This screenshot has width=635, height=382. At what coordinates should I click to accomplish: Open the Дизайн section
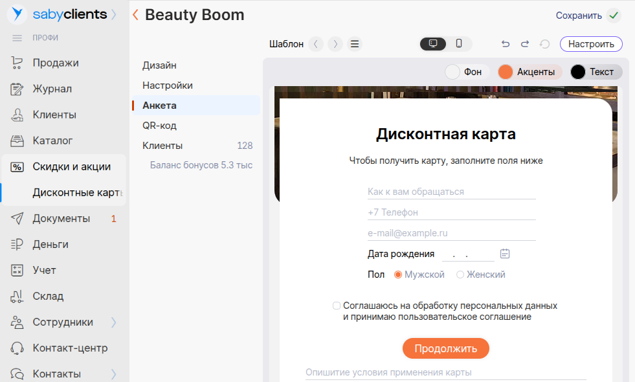coord(160,65)
